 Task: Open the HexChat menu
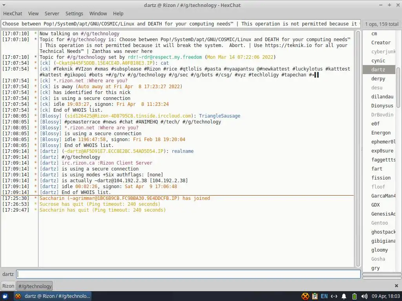(x=13, y=14)
